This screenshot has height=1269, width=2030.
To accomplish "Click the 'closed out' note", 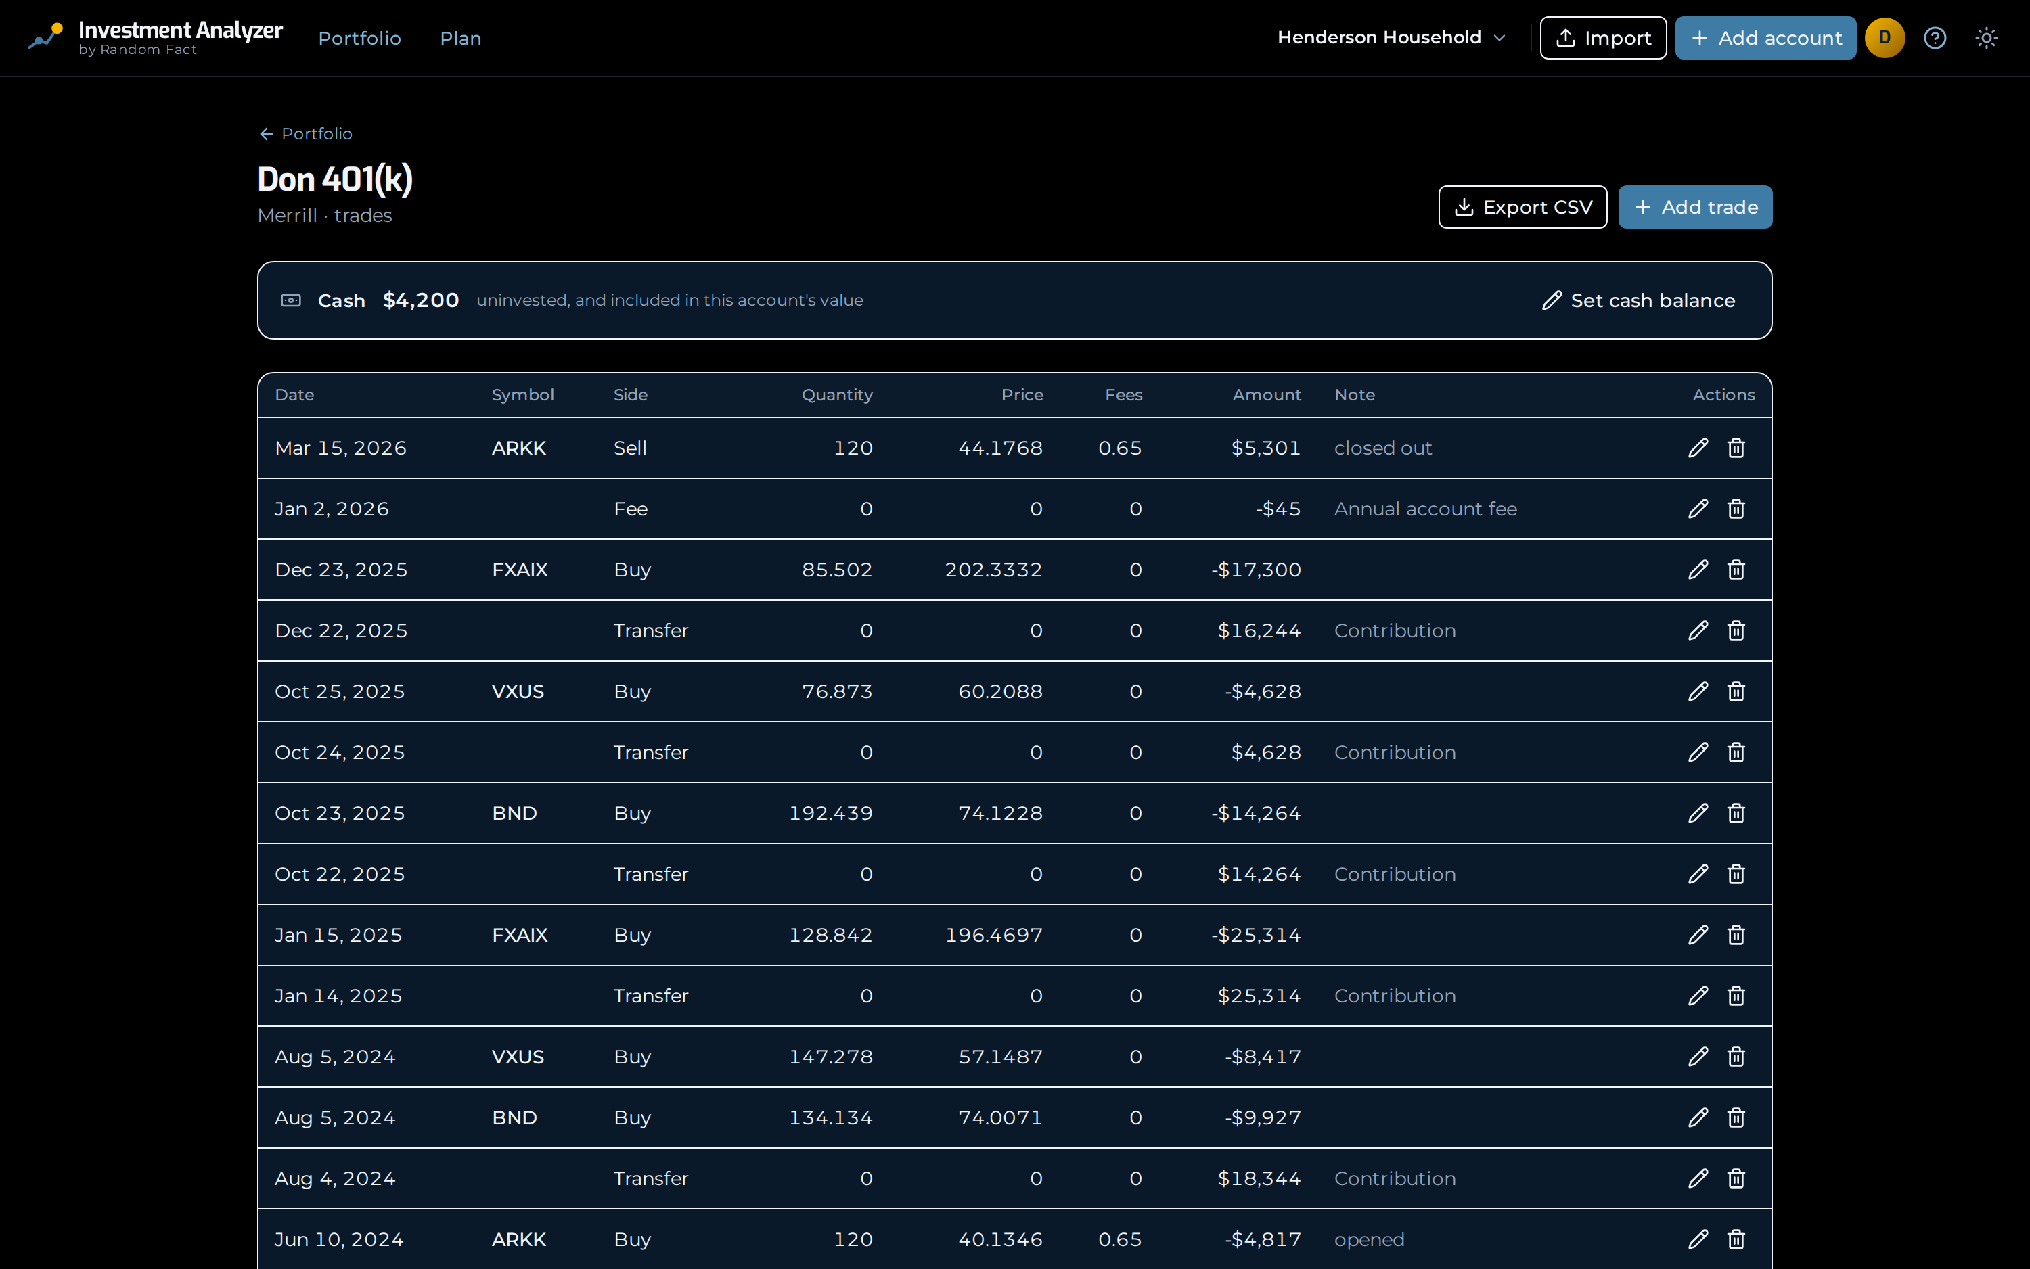I will (1382, 448).
